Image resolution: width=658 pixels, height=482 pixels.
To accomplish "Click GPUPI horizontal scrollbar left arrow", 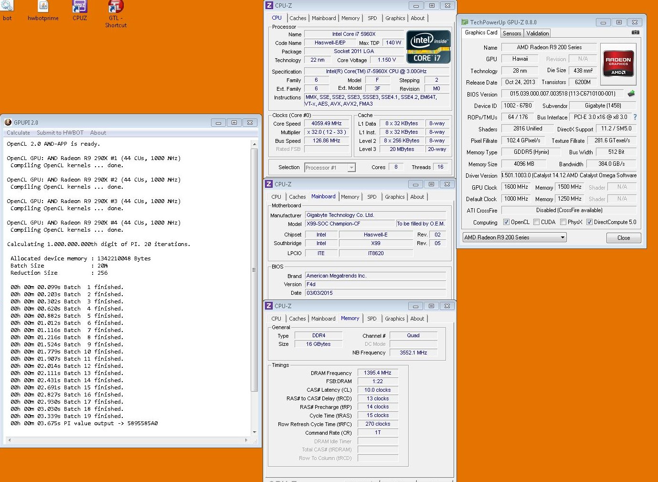I will tap(10, 440).
